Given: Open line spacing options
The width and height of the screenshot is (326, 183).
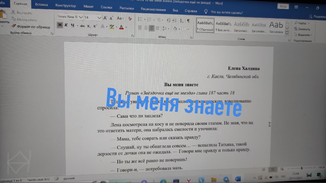Looking at the screenshot, I should pos(165,28).
